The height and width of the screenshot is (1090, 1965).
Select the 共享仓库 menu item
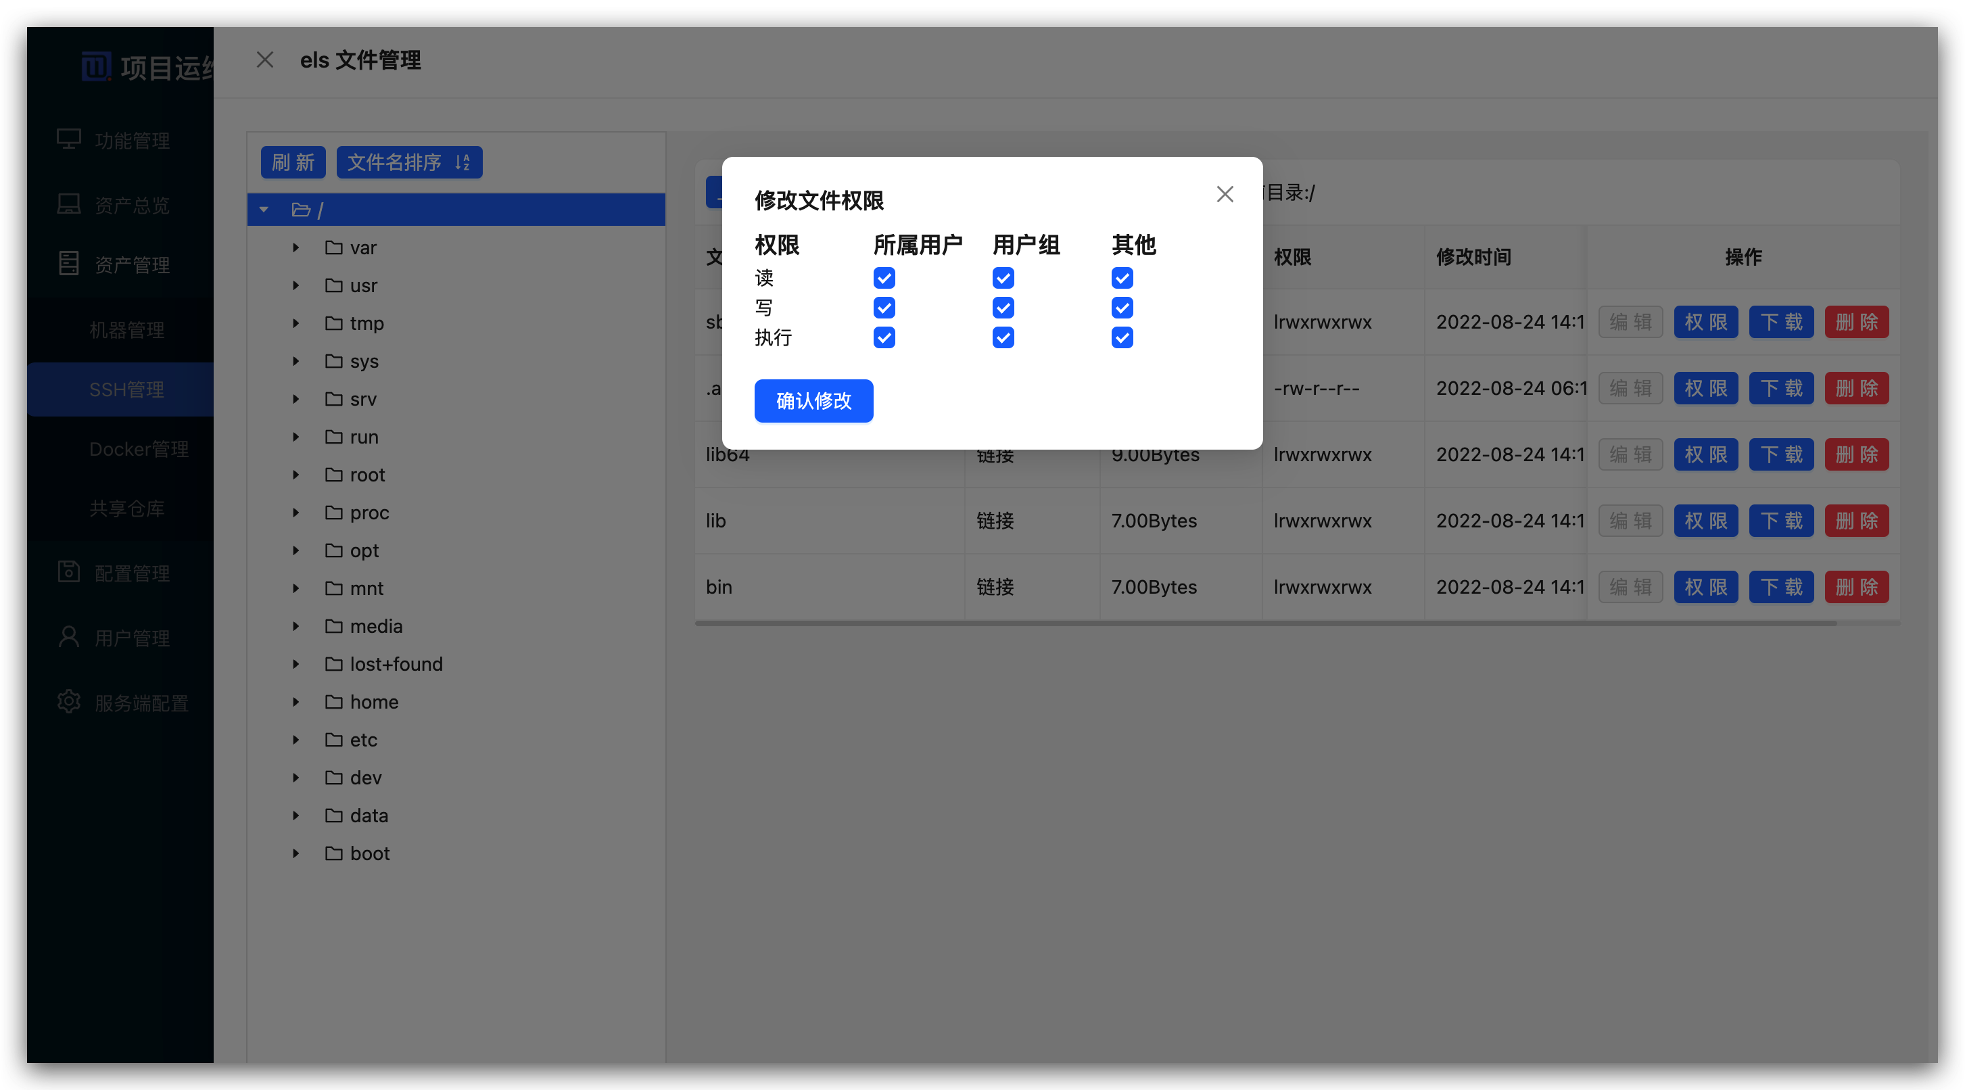pyautogui.click(x=126, y=508)
